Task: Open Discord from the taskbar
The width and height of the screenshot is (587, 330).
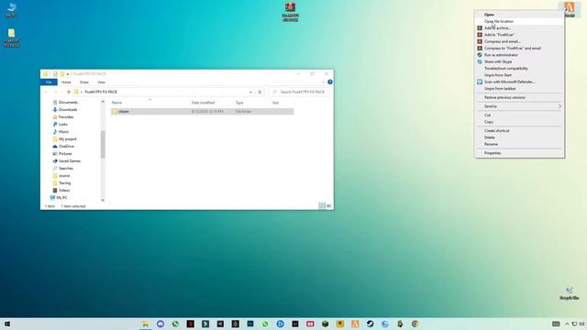Action: click(161, 324)
